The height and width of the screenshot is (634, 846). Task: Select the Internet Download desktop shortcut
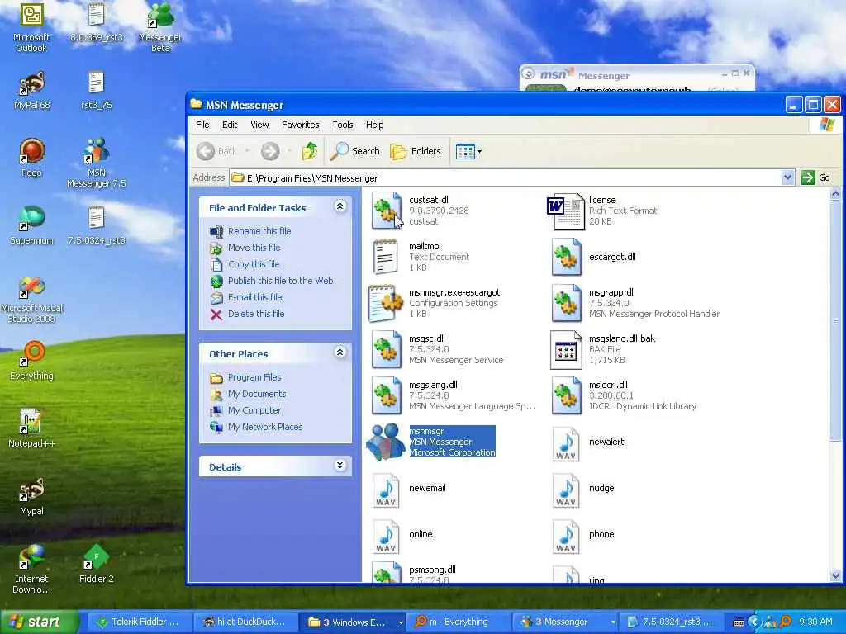pos(31,570)
